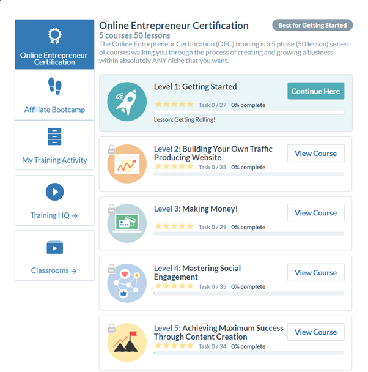Open the Training HQ link
This screenshot has width=368, height=372.
[54, 215]
